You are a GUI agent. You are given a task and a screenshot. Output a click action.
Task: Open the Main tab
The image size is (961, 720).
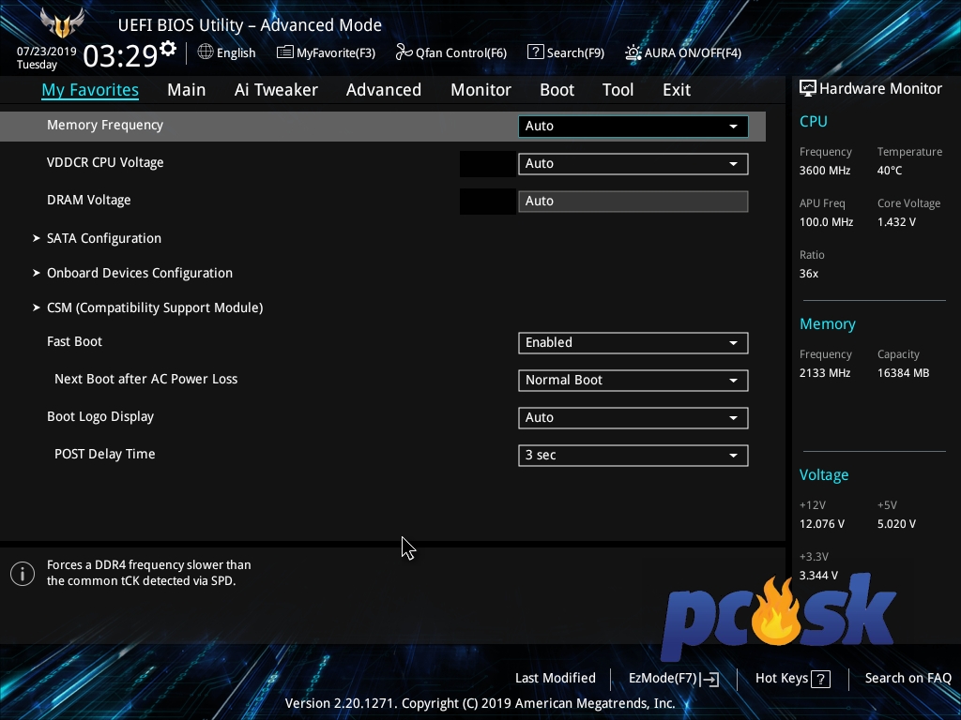coord(187,90)
